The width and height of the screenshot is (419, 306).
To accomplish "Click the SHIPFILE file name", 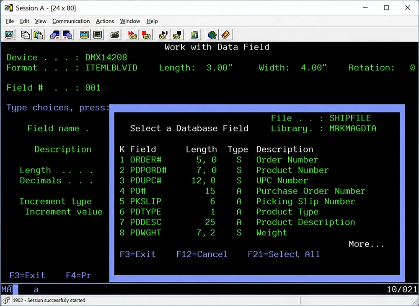I will pyautogui.click(x=350, y=118).
